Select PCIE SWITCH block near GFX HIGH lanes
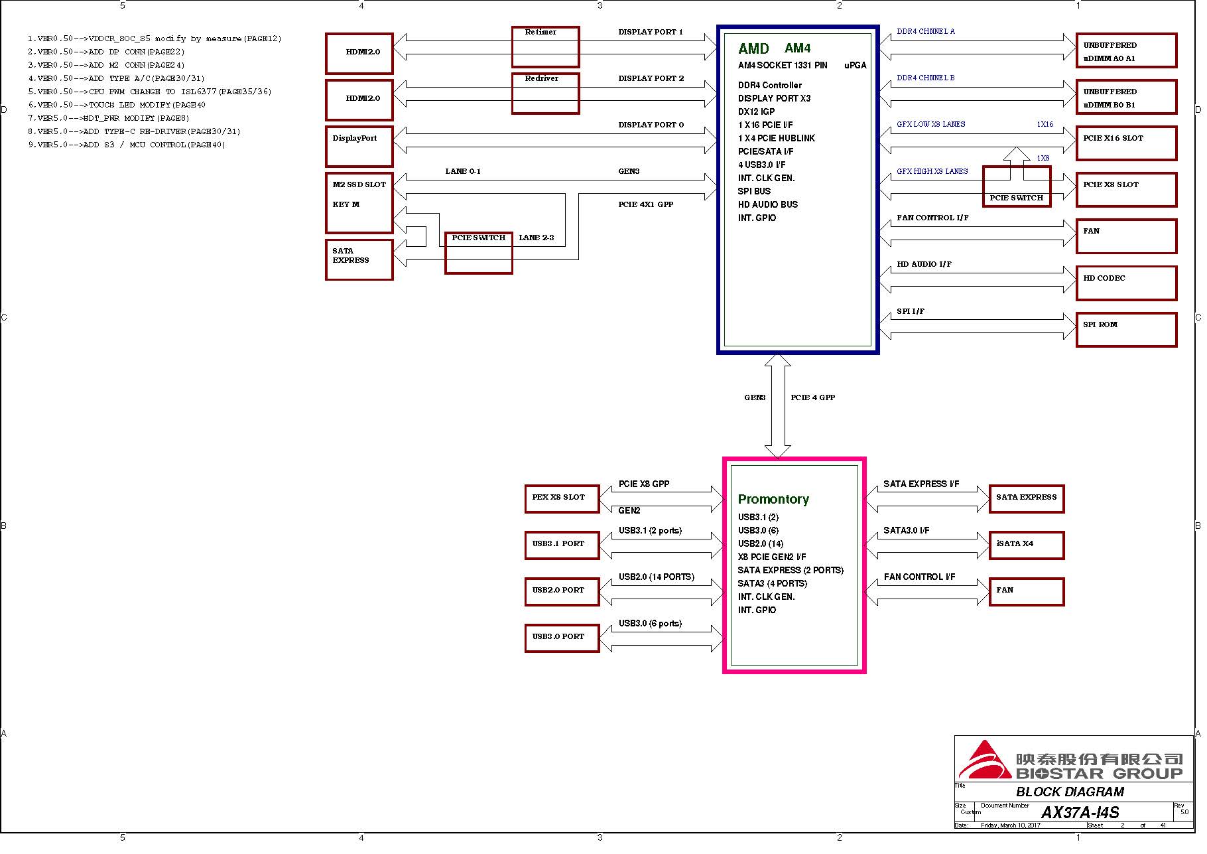This screenshot has height=854, width=1207. 1017,186
